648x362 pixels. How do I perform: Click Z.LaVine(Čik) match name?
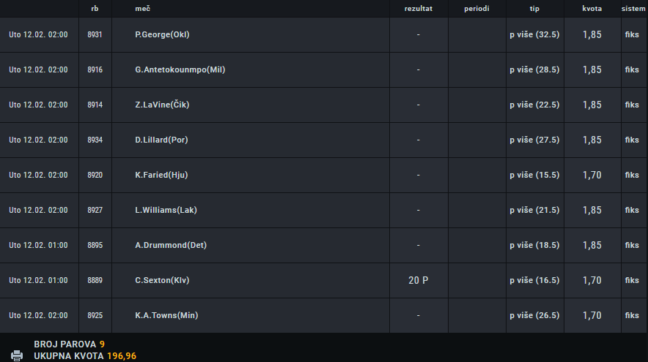tap(162, 105)
